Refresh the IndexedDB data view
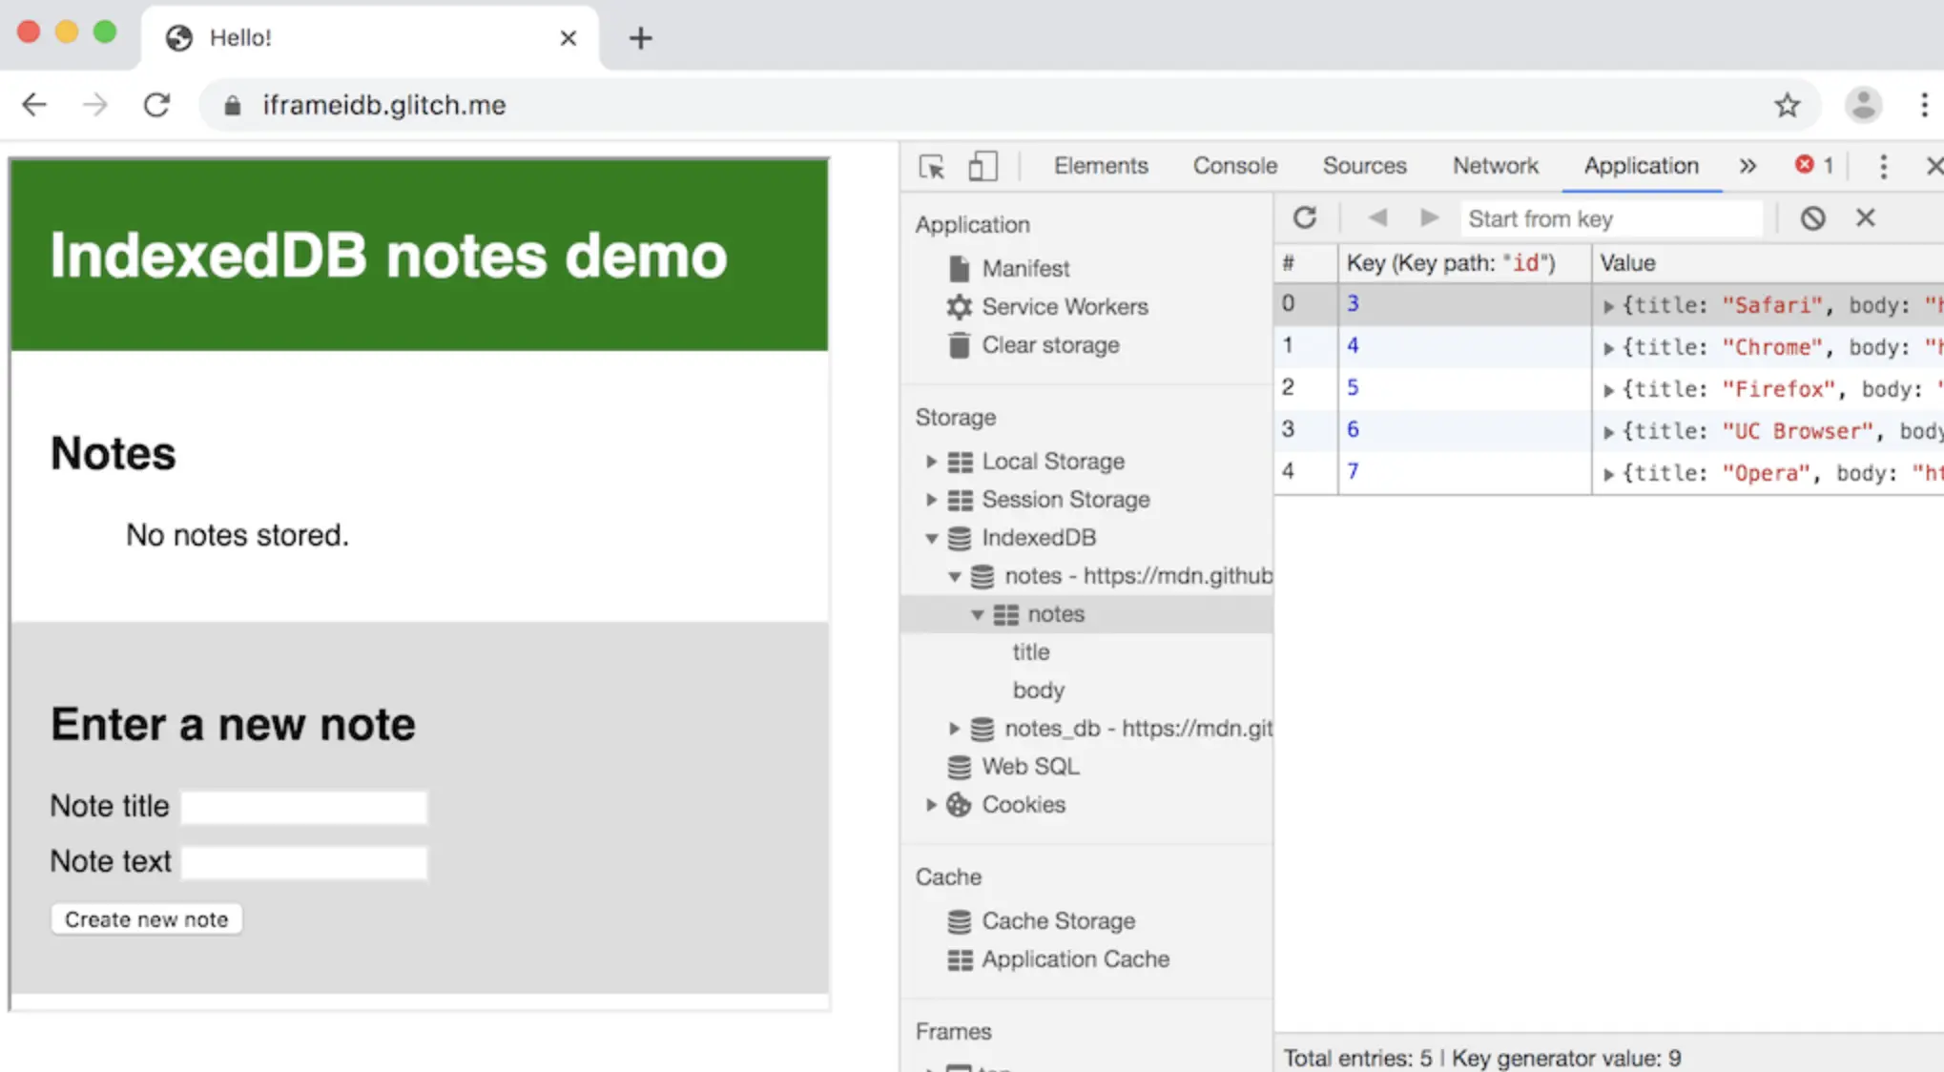Viewport: 1944px width, 1072px height. pos(1305,218)
